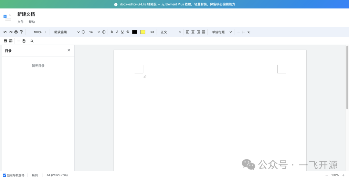Viewport: 349px width, 179px height.
Task: Click the 目录 panel heading
Action: click(8, 51)
